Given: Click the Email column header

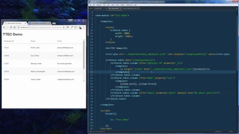Looking at the screenshot, I should pyautogui.click(x=59, y=41).
